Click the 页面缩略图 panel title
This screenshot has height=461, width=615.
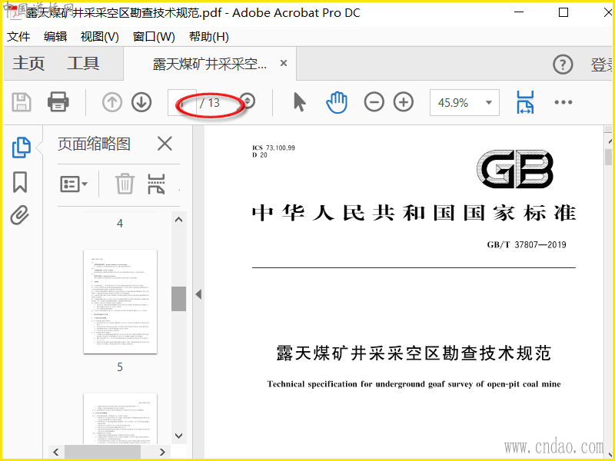(x=94, y=144)
